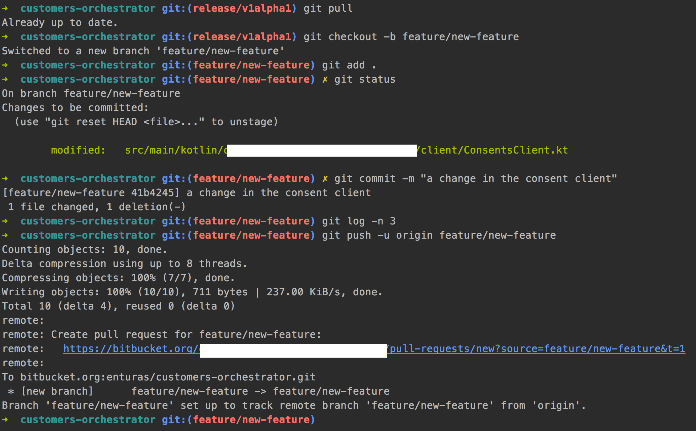Click the yellow ✗ dirty marker before 'git status'
696x431 pixels.
pyautogui.click(x=325, y=80)
